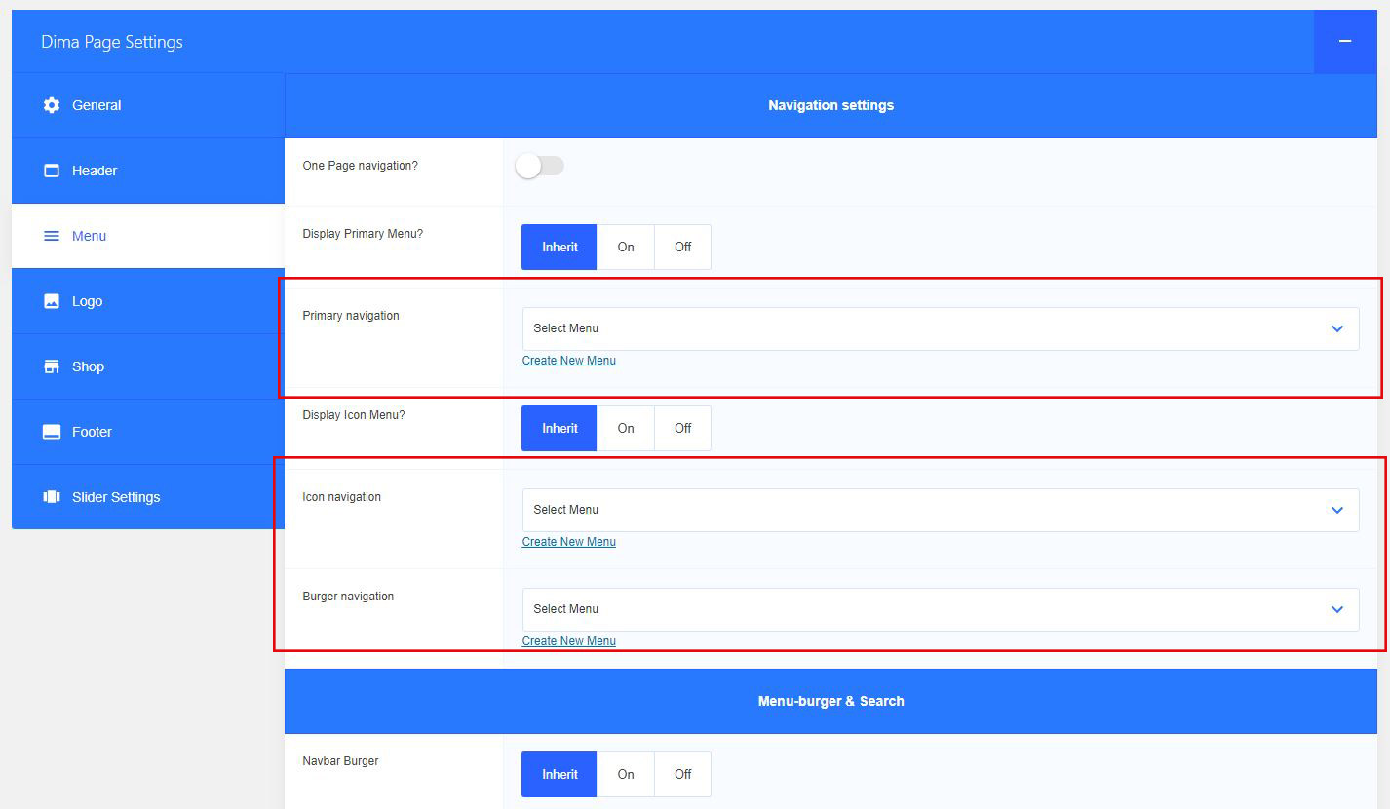Open the Icon navigation Select Menu dropdown
Viewport: 1390px width, 809px height.
941,511
